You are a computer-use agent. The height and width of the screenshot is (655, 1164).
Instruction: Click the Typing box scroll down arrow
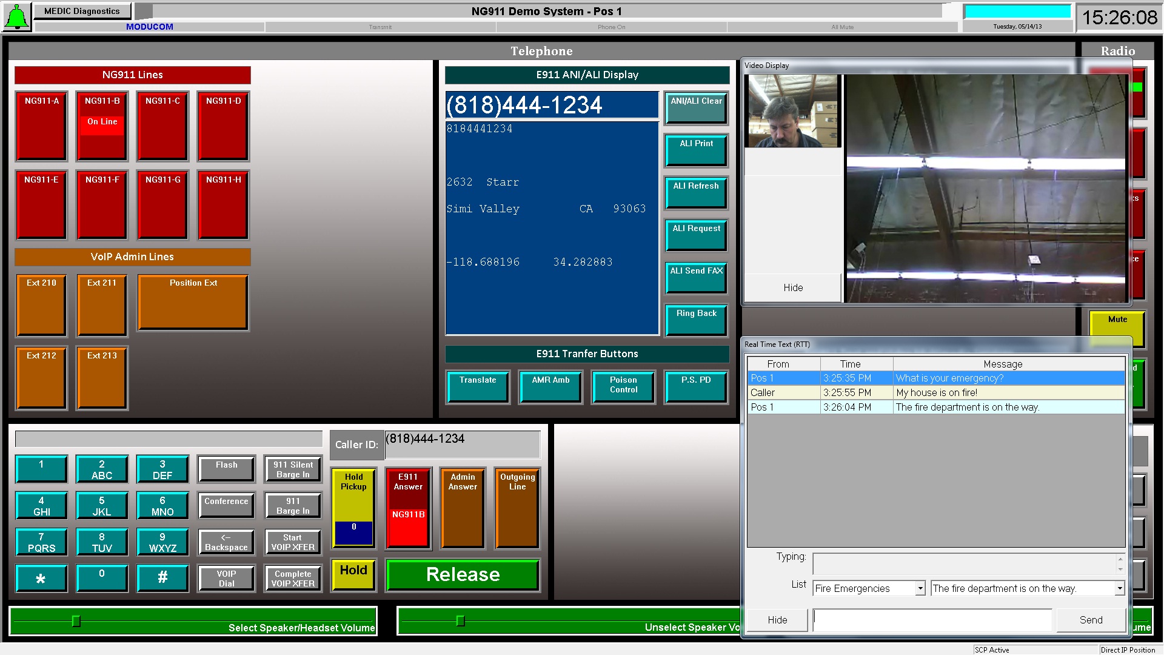tap(1120, 569)
